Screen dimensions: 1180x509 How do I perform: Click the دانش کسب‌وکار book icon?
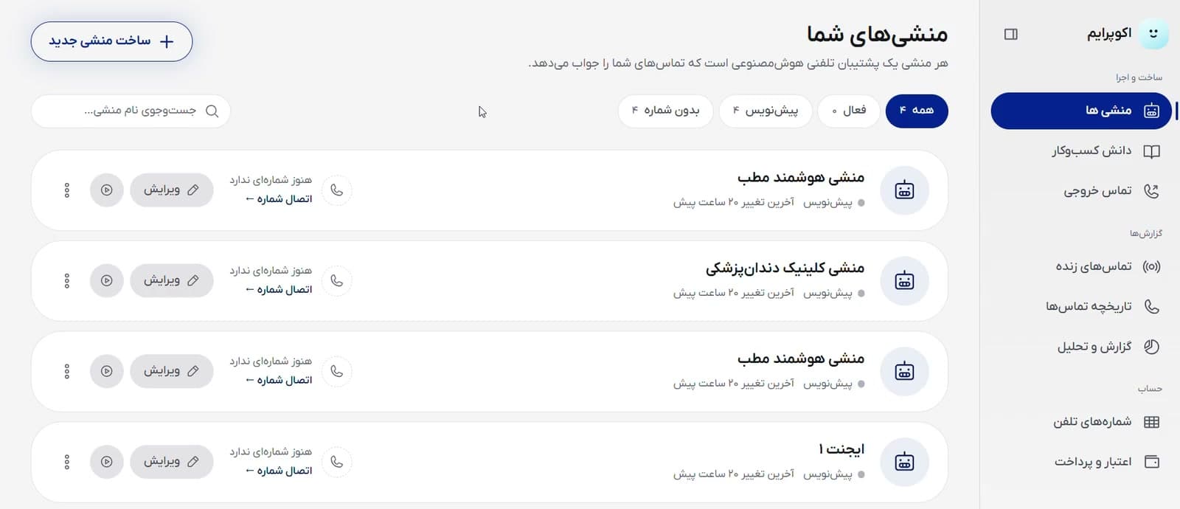click(x=1151, y=151)
